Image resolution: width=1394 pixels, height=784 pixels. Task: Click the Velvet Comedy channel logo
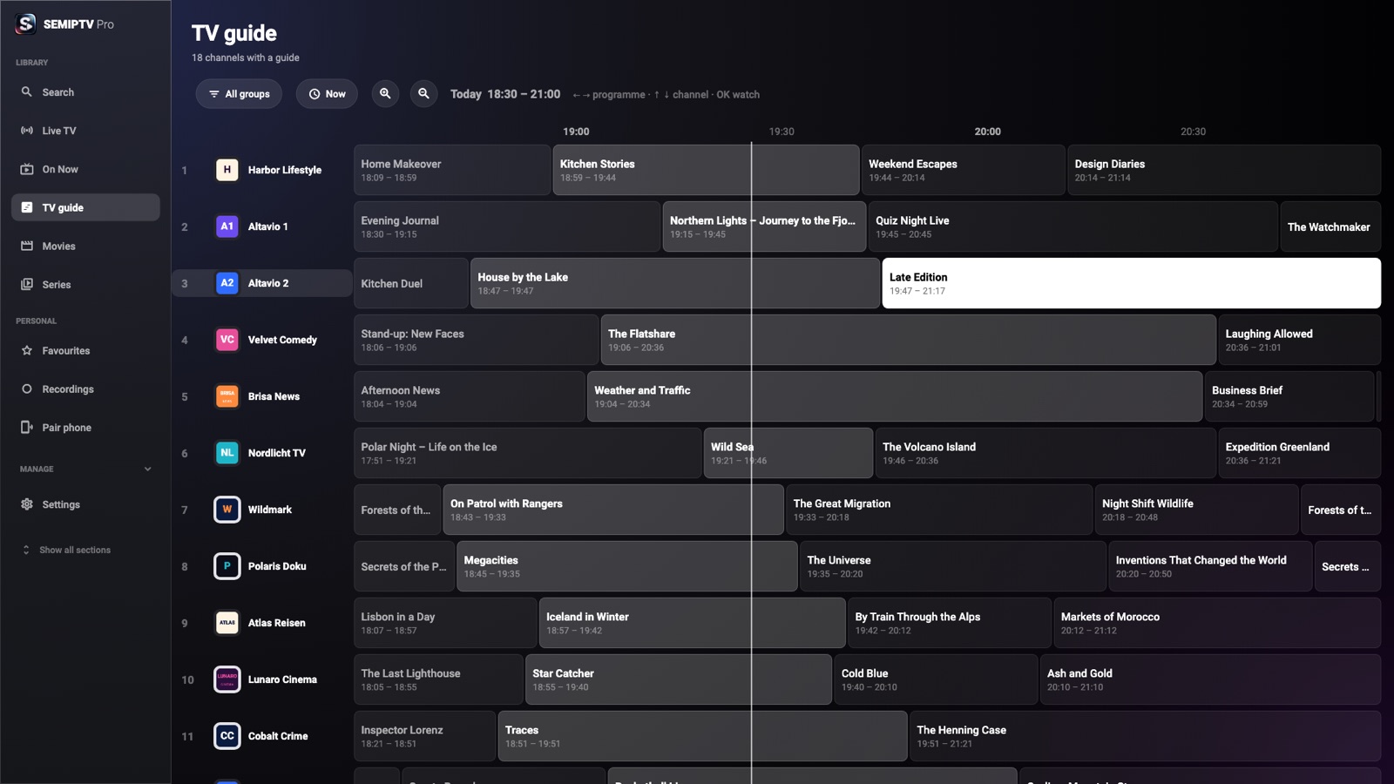click(227, 340)
